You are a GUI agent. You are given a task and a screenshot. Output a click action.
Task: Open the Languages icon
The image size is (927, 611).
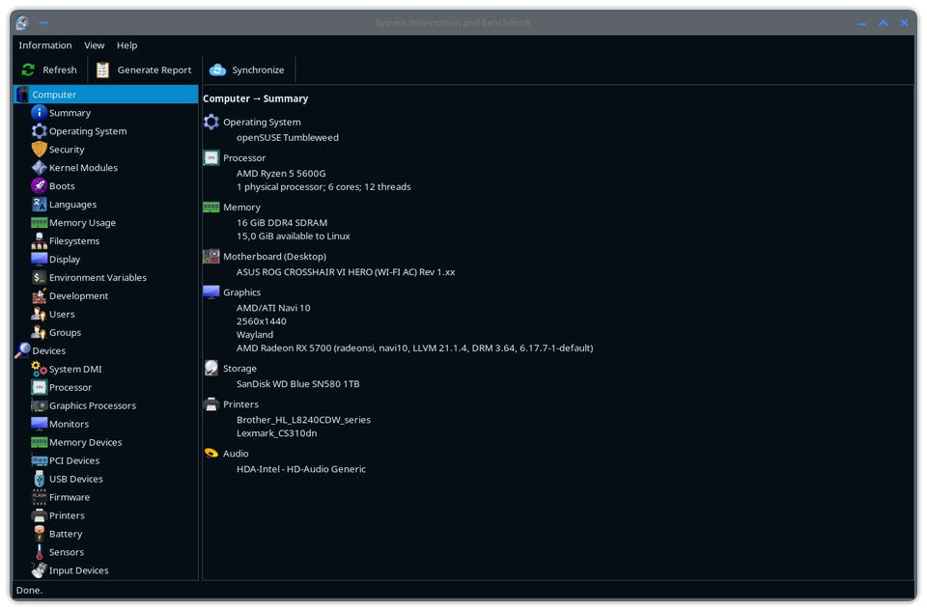(39, 204)
